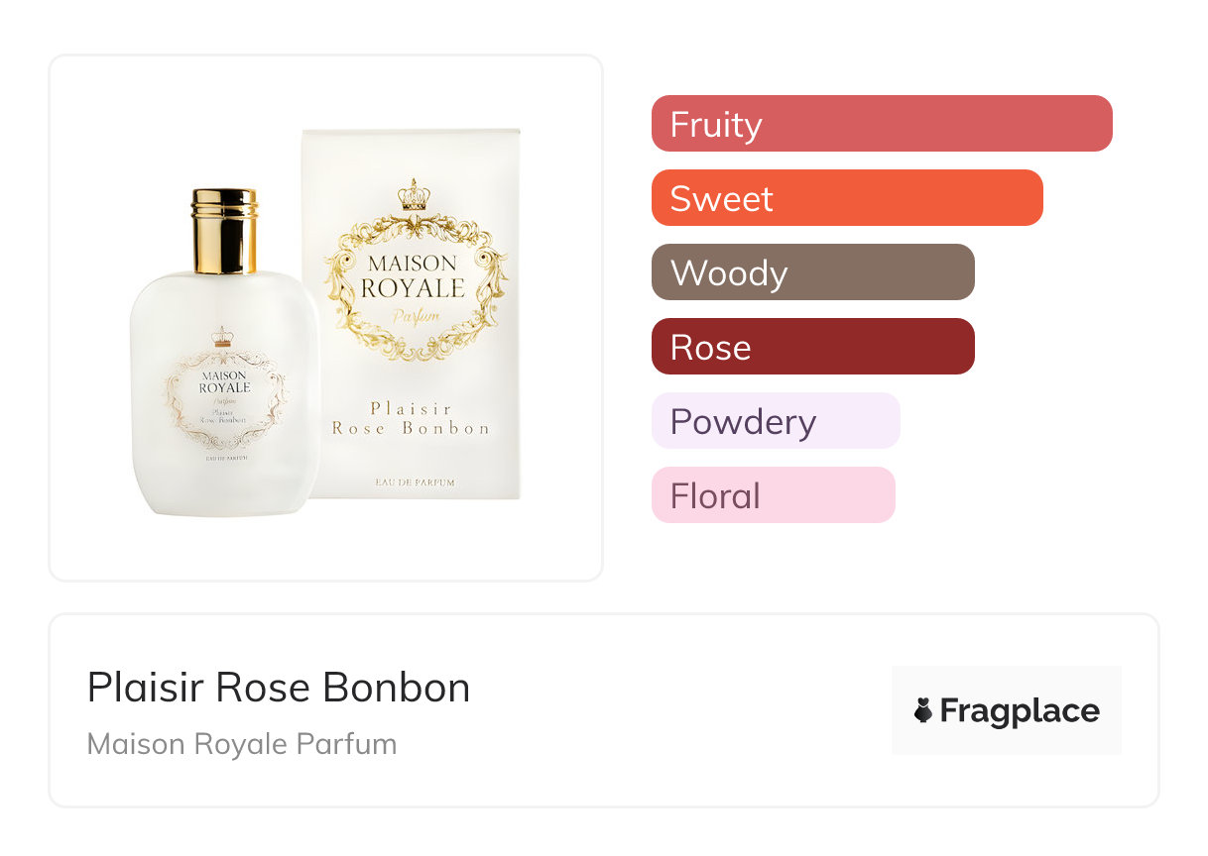Screen dimensions: 1208x856
Task: Open the Maison Royale Parfum brand subtitle
Action: pos(242,744)
